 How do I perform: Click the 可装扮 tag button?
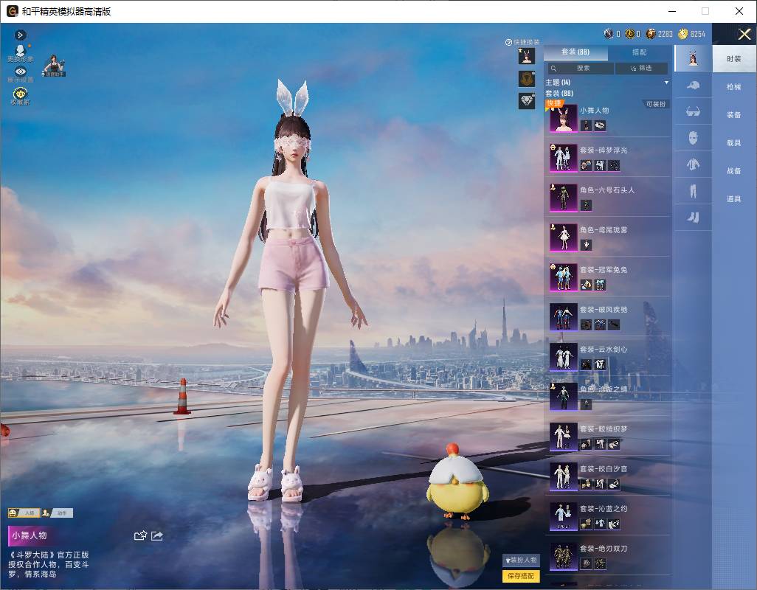tap(656, 104)
